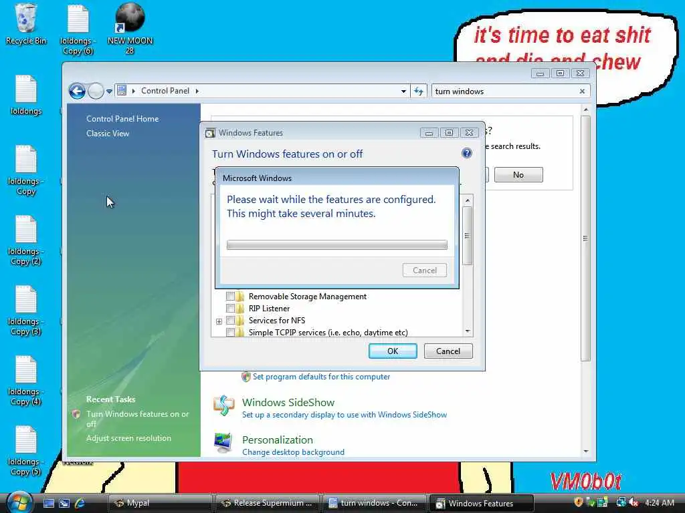Image resolution: width=685 pixels, height=513 pixels.
Task: Click Cancel in Windows Features dialog
Action: click(448, 351)
